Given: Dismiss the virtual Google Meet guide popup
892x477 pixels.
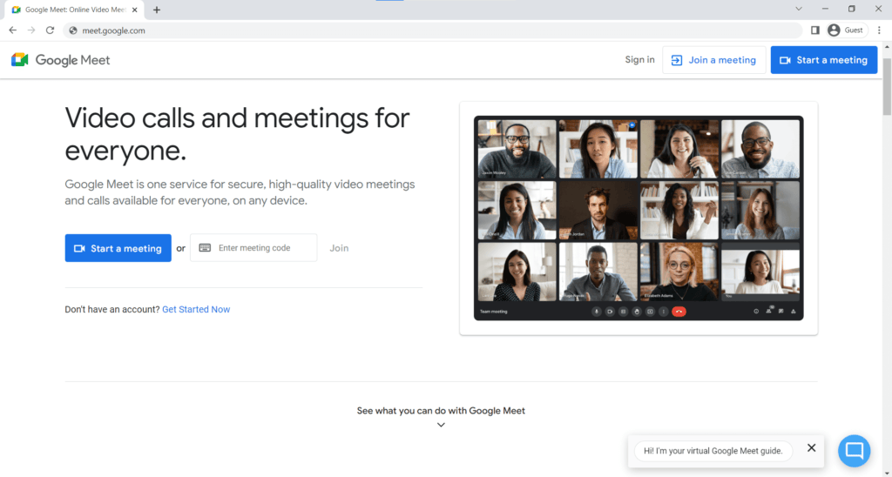Looking at the screenshot, I should click(811, 447).
